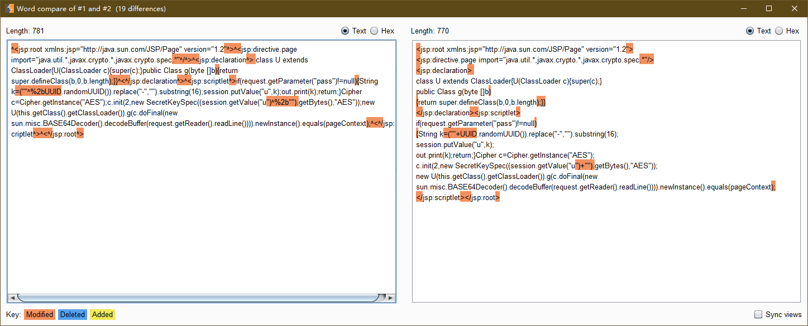This screenshot has width=808, height=326.
Task: Click the yellow Added key swatch
Action: pos(102,315)
